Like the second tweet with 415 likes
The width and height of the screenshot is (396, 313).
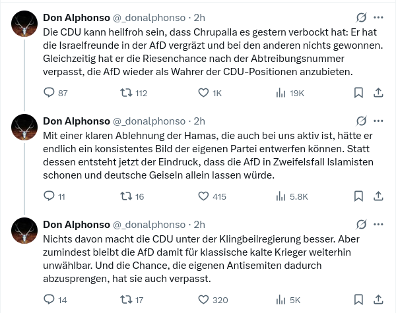(204, 196)
